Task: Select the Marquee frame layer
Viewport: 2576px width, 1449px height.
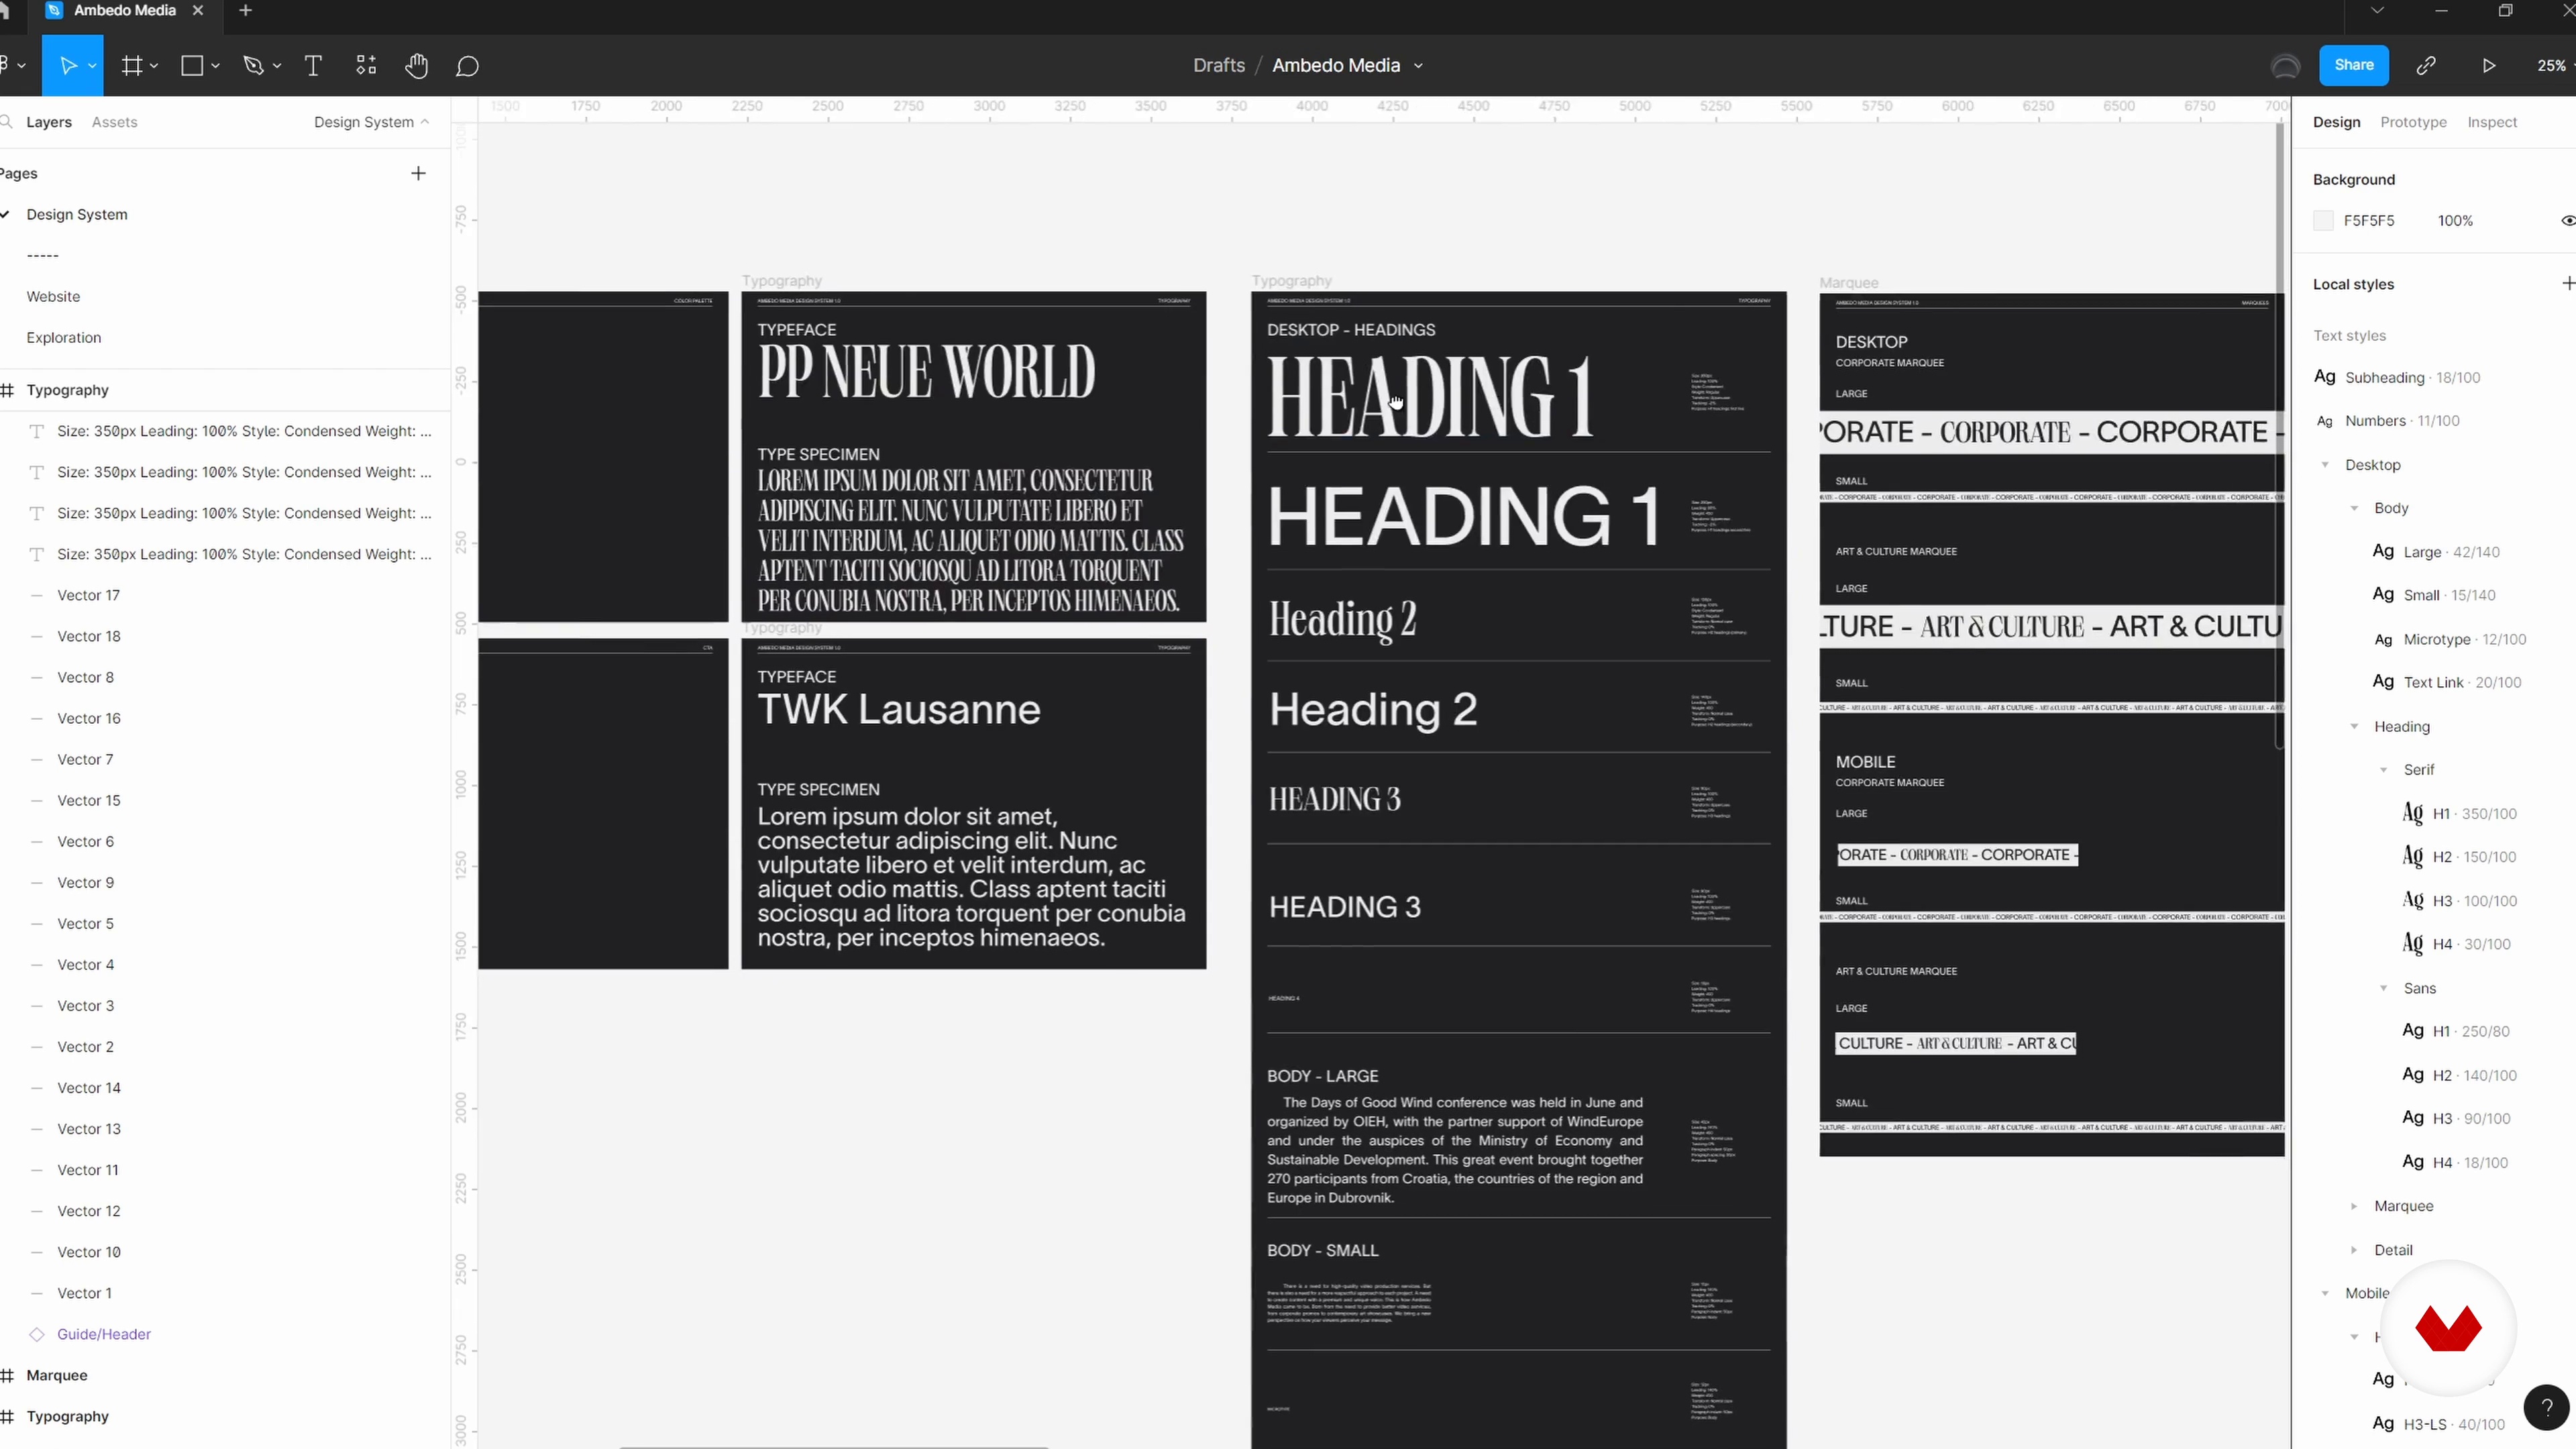Action: point(57,1375)
